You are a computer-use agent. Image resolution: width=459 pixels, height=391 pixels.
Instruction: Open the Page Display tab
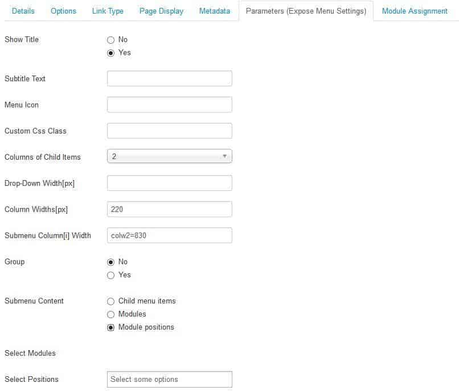click(161, 11)
